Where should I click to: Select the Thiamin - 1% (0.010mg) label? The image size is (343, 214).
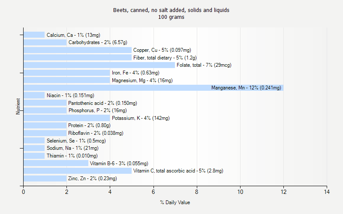click(x=72, y=156)
